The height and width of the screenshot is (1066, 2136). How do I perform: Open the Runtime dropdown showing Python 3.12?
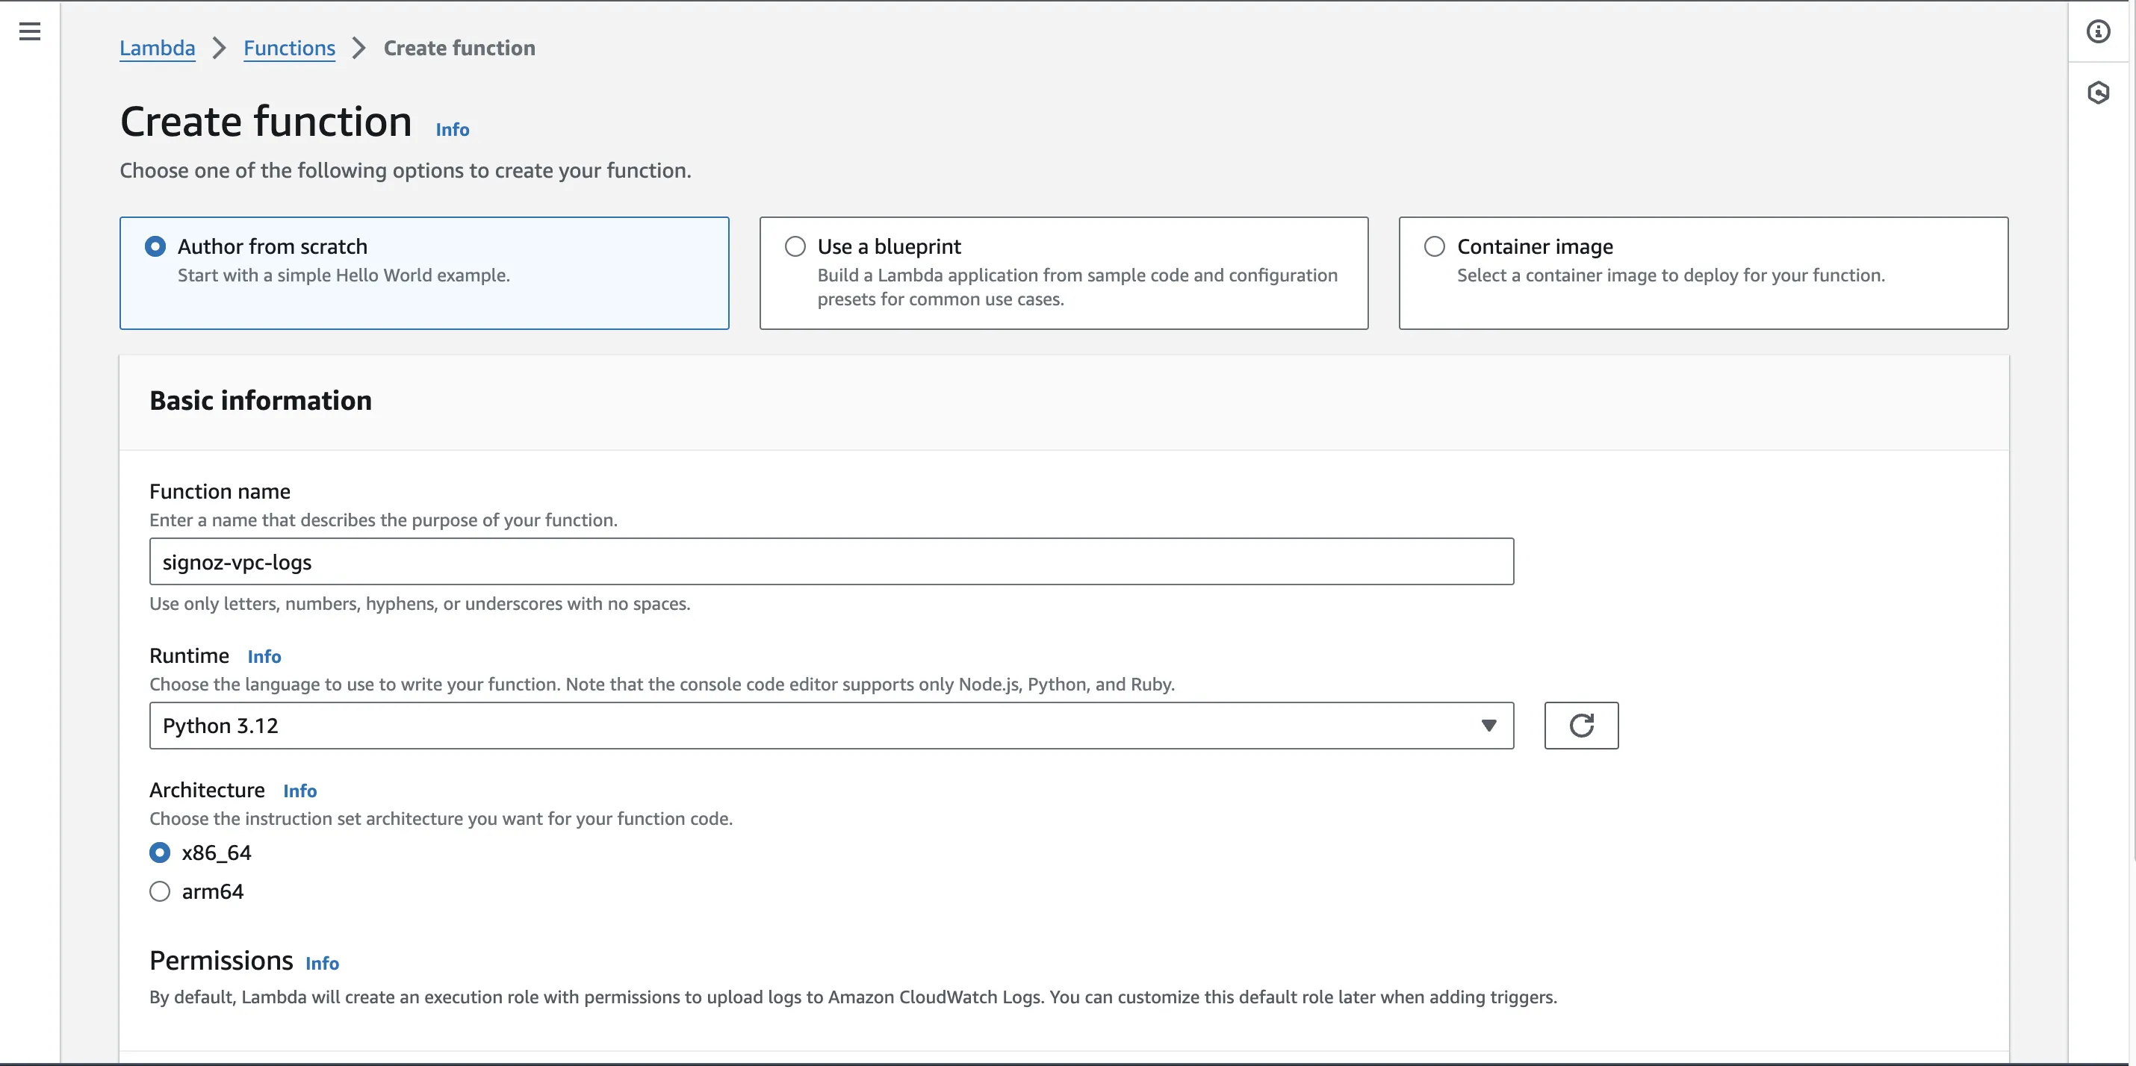click(831, 726)
